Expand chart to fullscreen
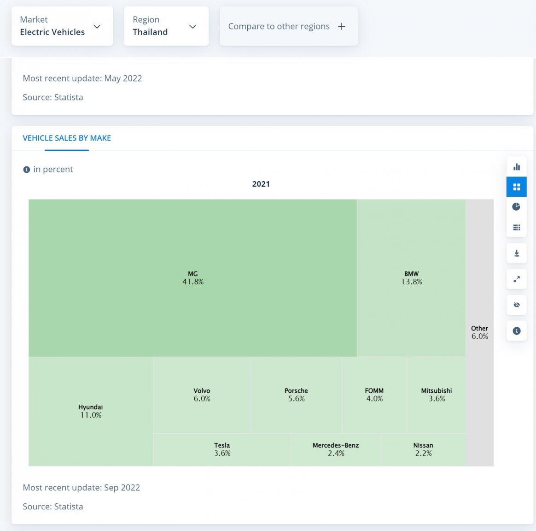The image size is (536, 531). pos(516,279)
